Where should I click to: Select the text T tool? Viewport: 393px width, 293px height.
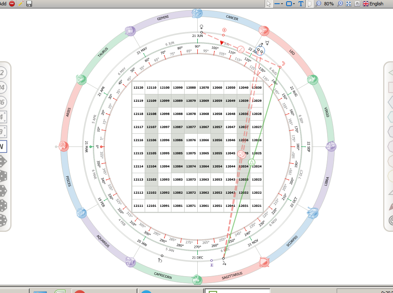tap(301, 4)
